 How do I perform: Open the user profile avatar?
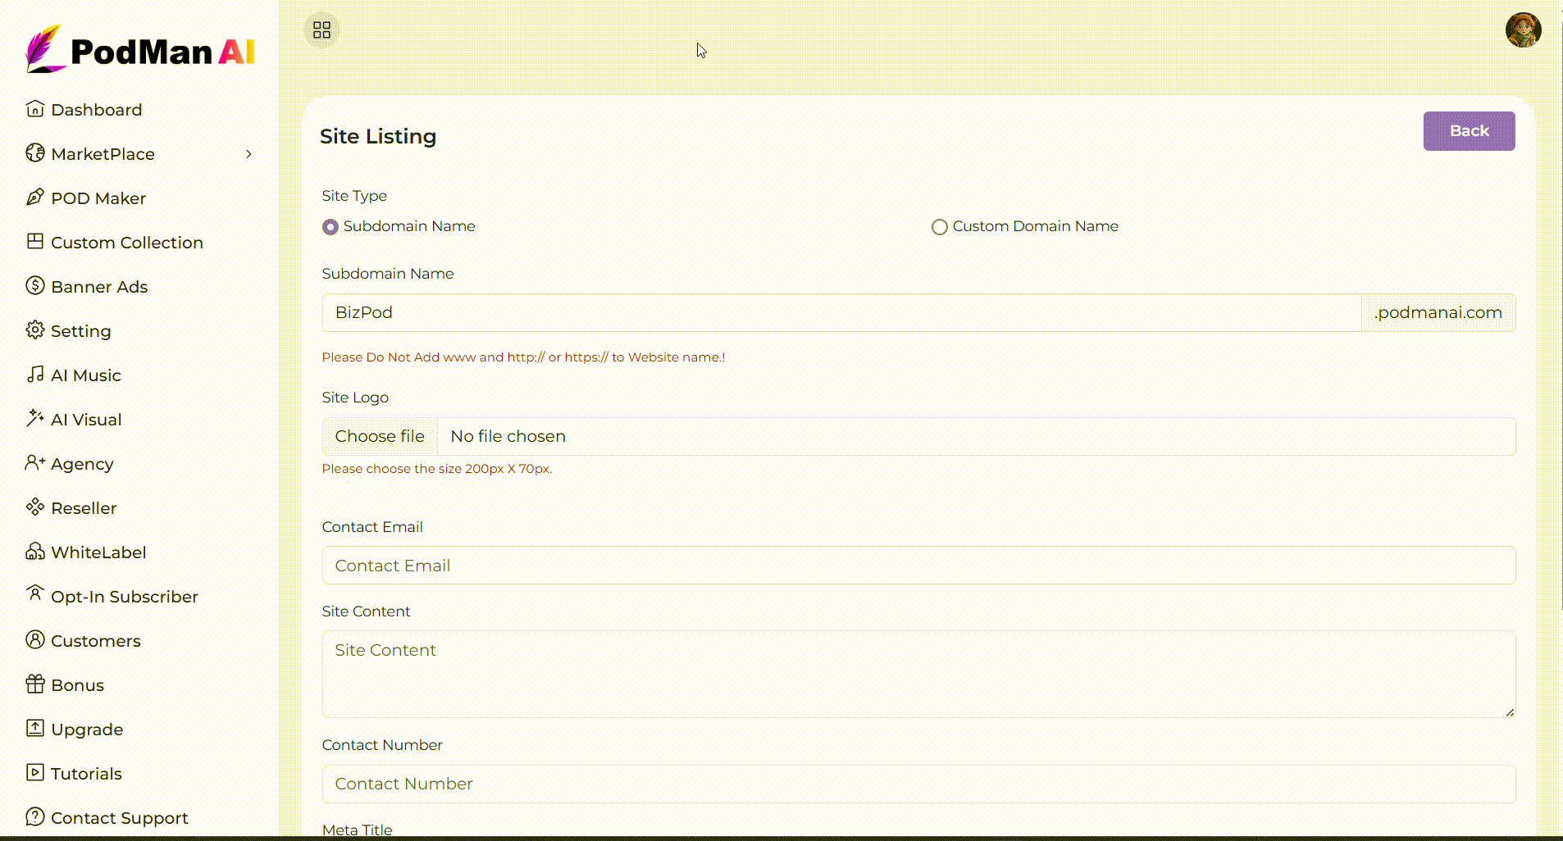coord(1523,30)
